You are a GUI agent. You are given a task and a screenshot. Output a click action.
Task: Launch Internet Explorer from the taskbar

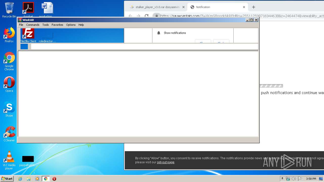tap(20, 179)
